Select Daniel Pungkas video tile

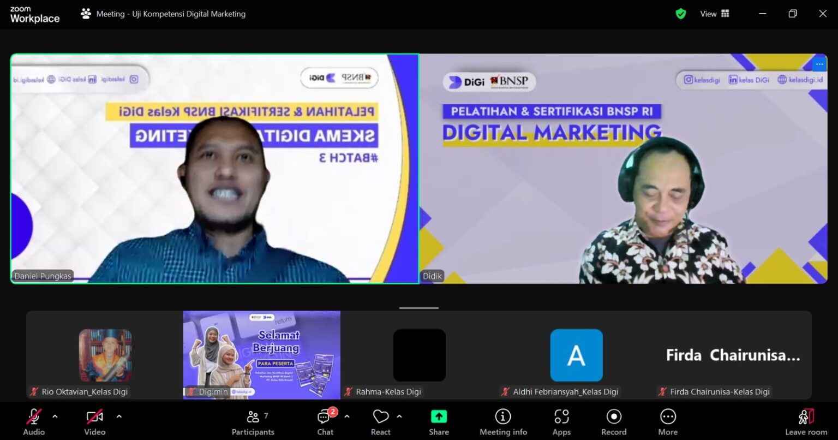214,169
